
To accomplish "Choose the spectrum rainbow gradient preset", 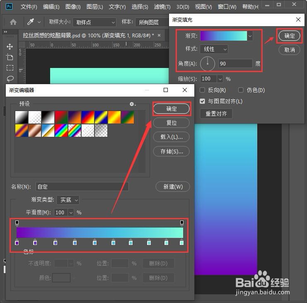I will coord(61,131).
